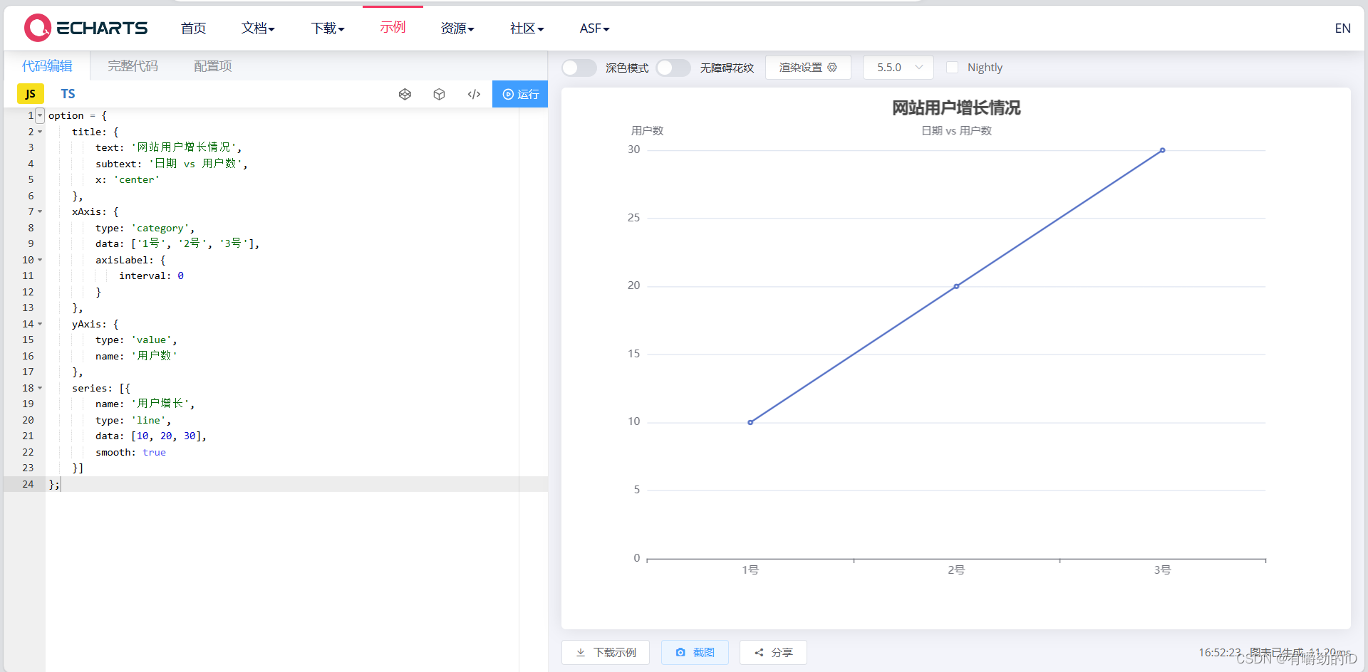1368x672 pixels.
Task: Click 截图 screenshot button
Action: [x=695, y=652]
